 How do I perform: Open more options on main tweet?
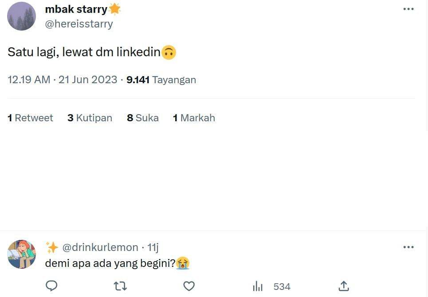[408, 9]
